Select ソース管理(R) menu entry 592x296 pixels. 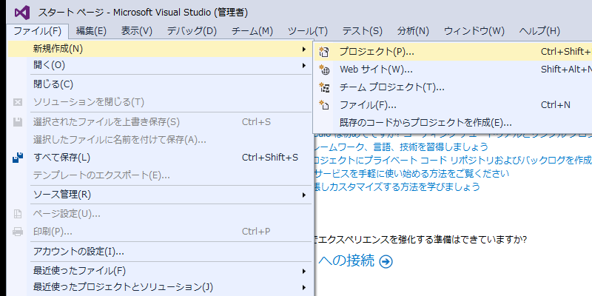click(x=160, y=195)
